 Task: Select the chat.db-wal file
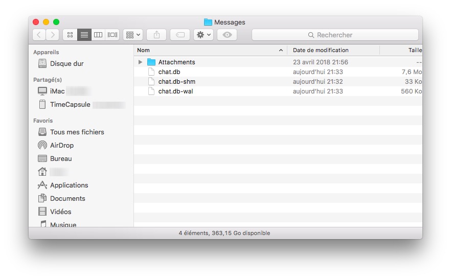(x=175, y=91)
